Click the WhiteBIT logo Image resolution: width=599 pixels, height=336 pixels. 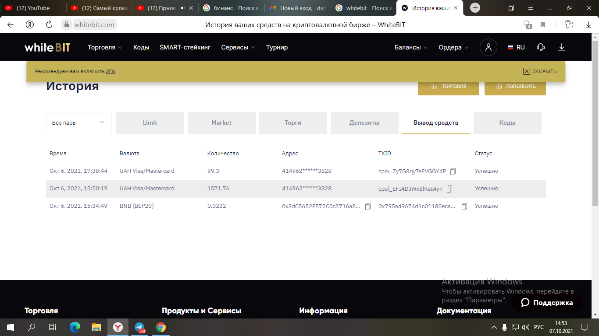[x=47, y=47]
